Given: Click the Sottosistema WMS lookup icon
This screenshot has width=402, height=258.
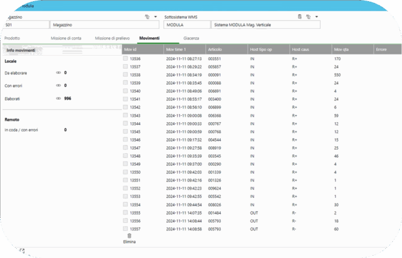Looking at the screenshot, I should click(309, 17).
